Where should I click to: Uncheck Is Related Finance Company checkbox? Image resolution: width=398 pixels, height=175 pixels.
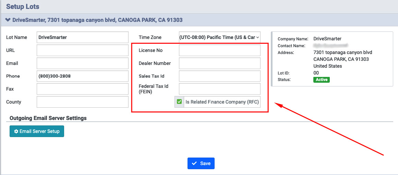(x=179, y=102)
